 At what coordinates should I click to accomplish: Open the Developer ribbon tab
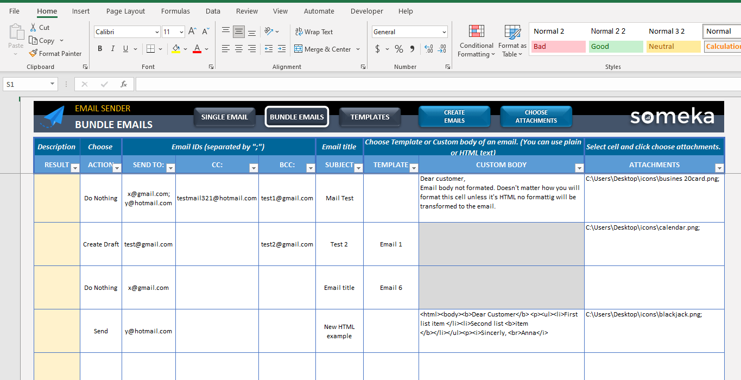pyautogui.click(x=366, y=11)
